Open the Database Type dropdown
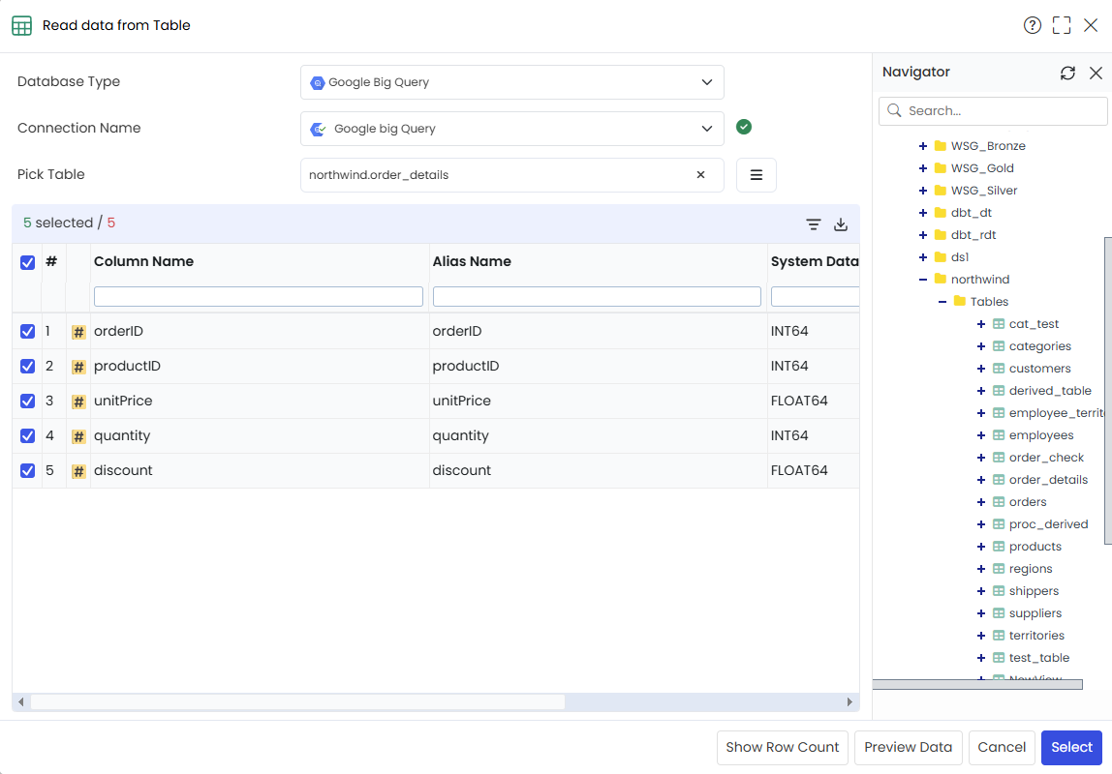The image size is (1112, 774). tap(512, 82)
